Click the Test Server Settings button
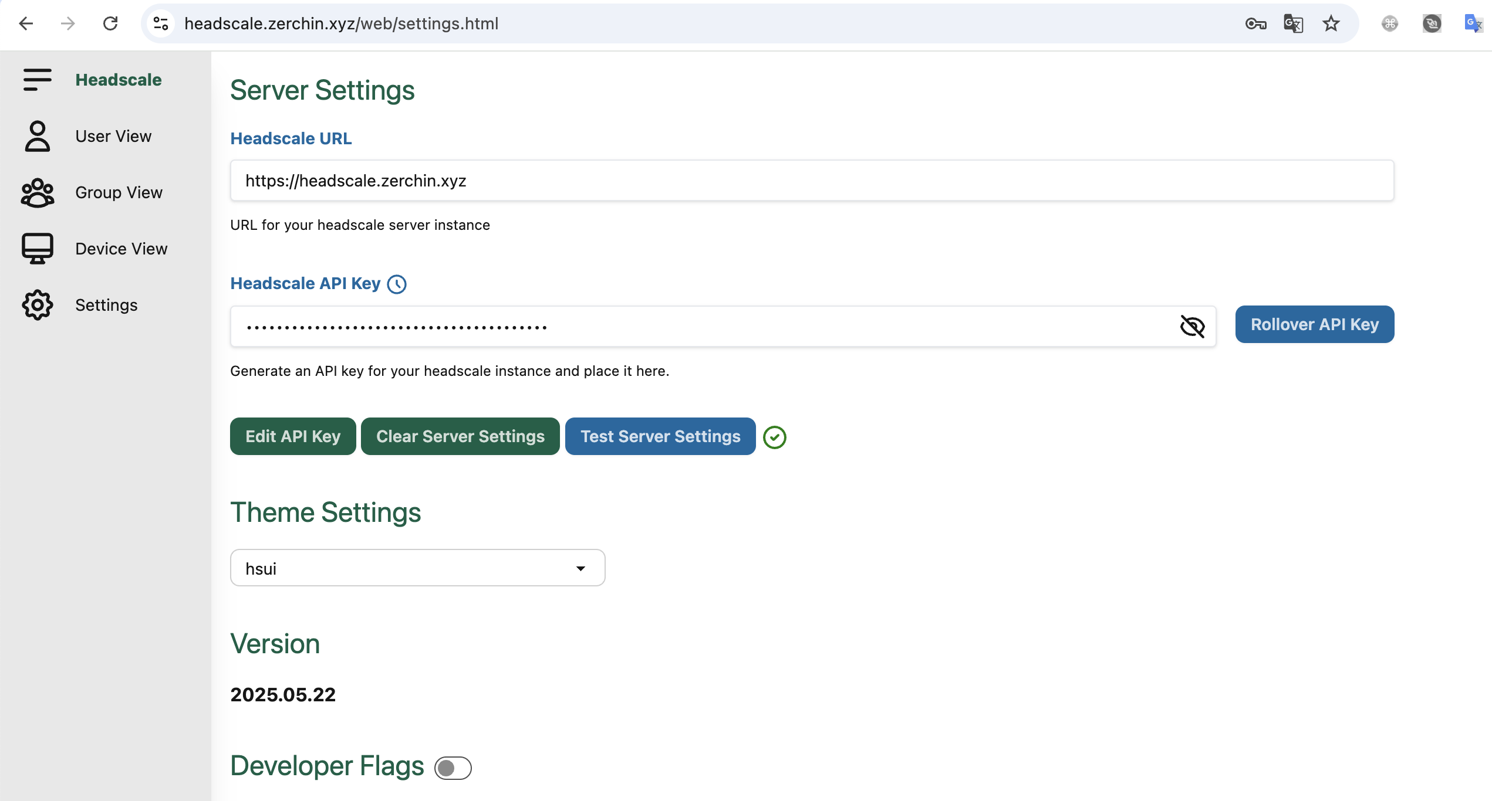This screenshot has width=1492, height=801. click(x=660, y=436)
